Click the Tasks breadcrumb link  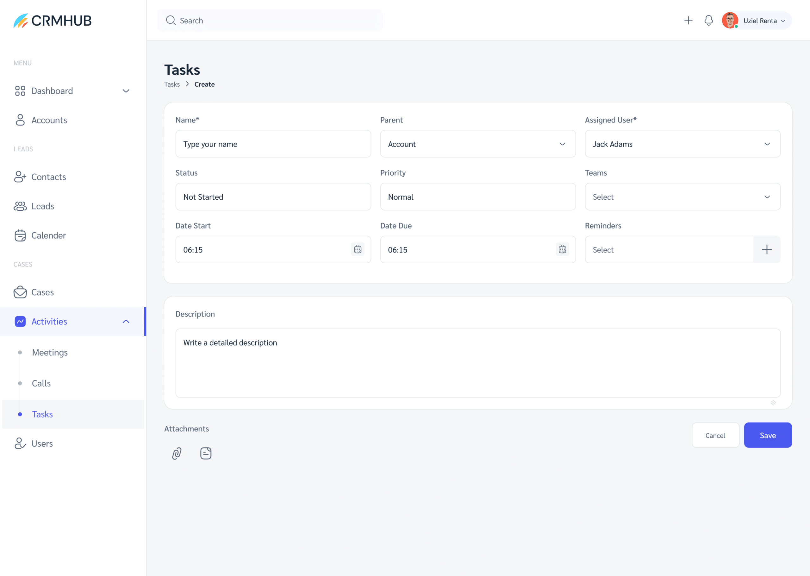coord(172,84)
